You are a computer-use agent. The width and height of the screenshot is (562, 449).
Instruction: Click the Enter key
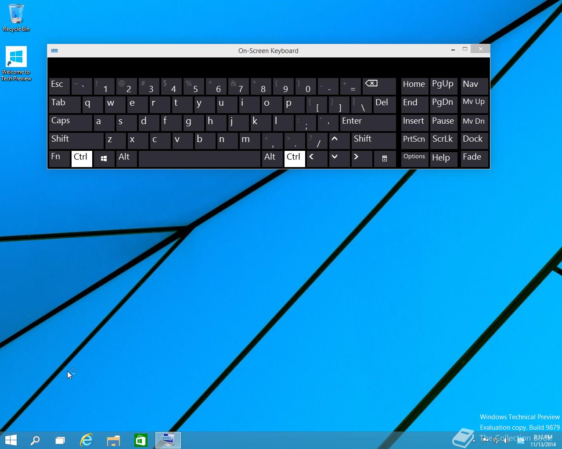[x=368, y=123]
